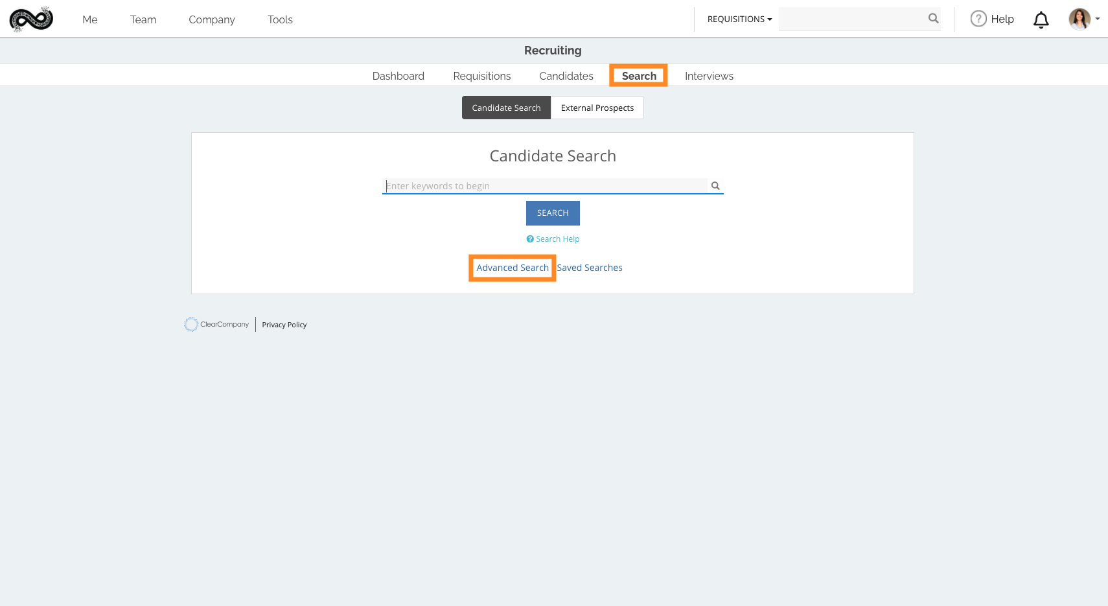Viewport: 1108px width, 606px height.
Task: Open the Help question mark icon
Action: tap(978, 19)
